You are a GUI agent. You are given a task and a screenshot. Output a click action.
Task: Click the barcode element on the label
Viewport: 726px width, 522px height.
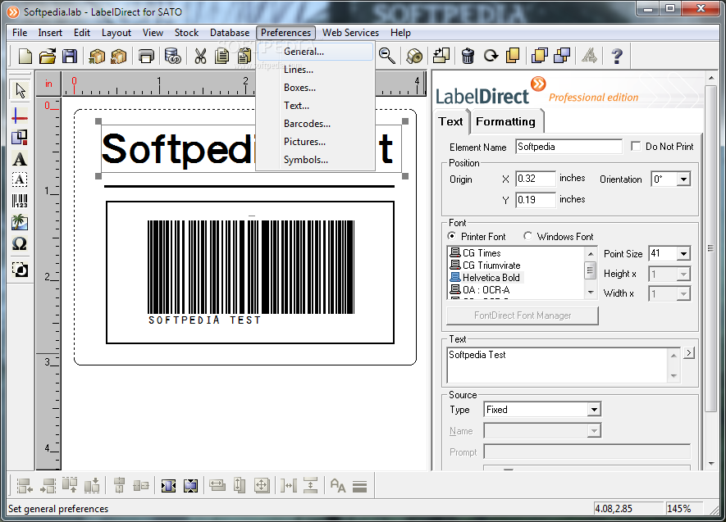250,272
